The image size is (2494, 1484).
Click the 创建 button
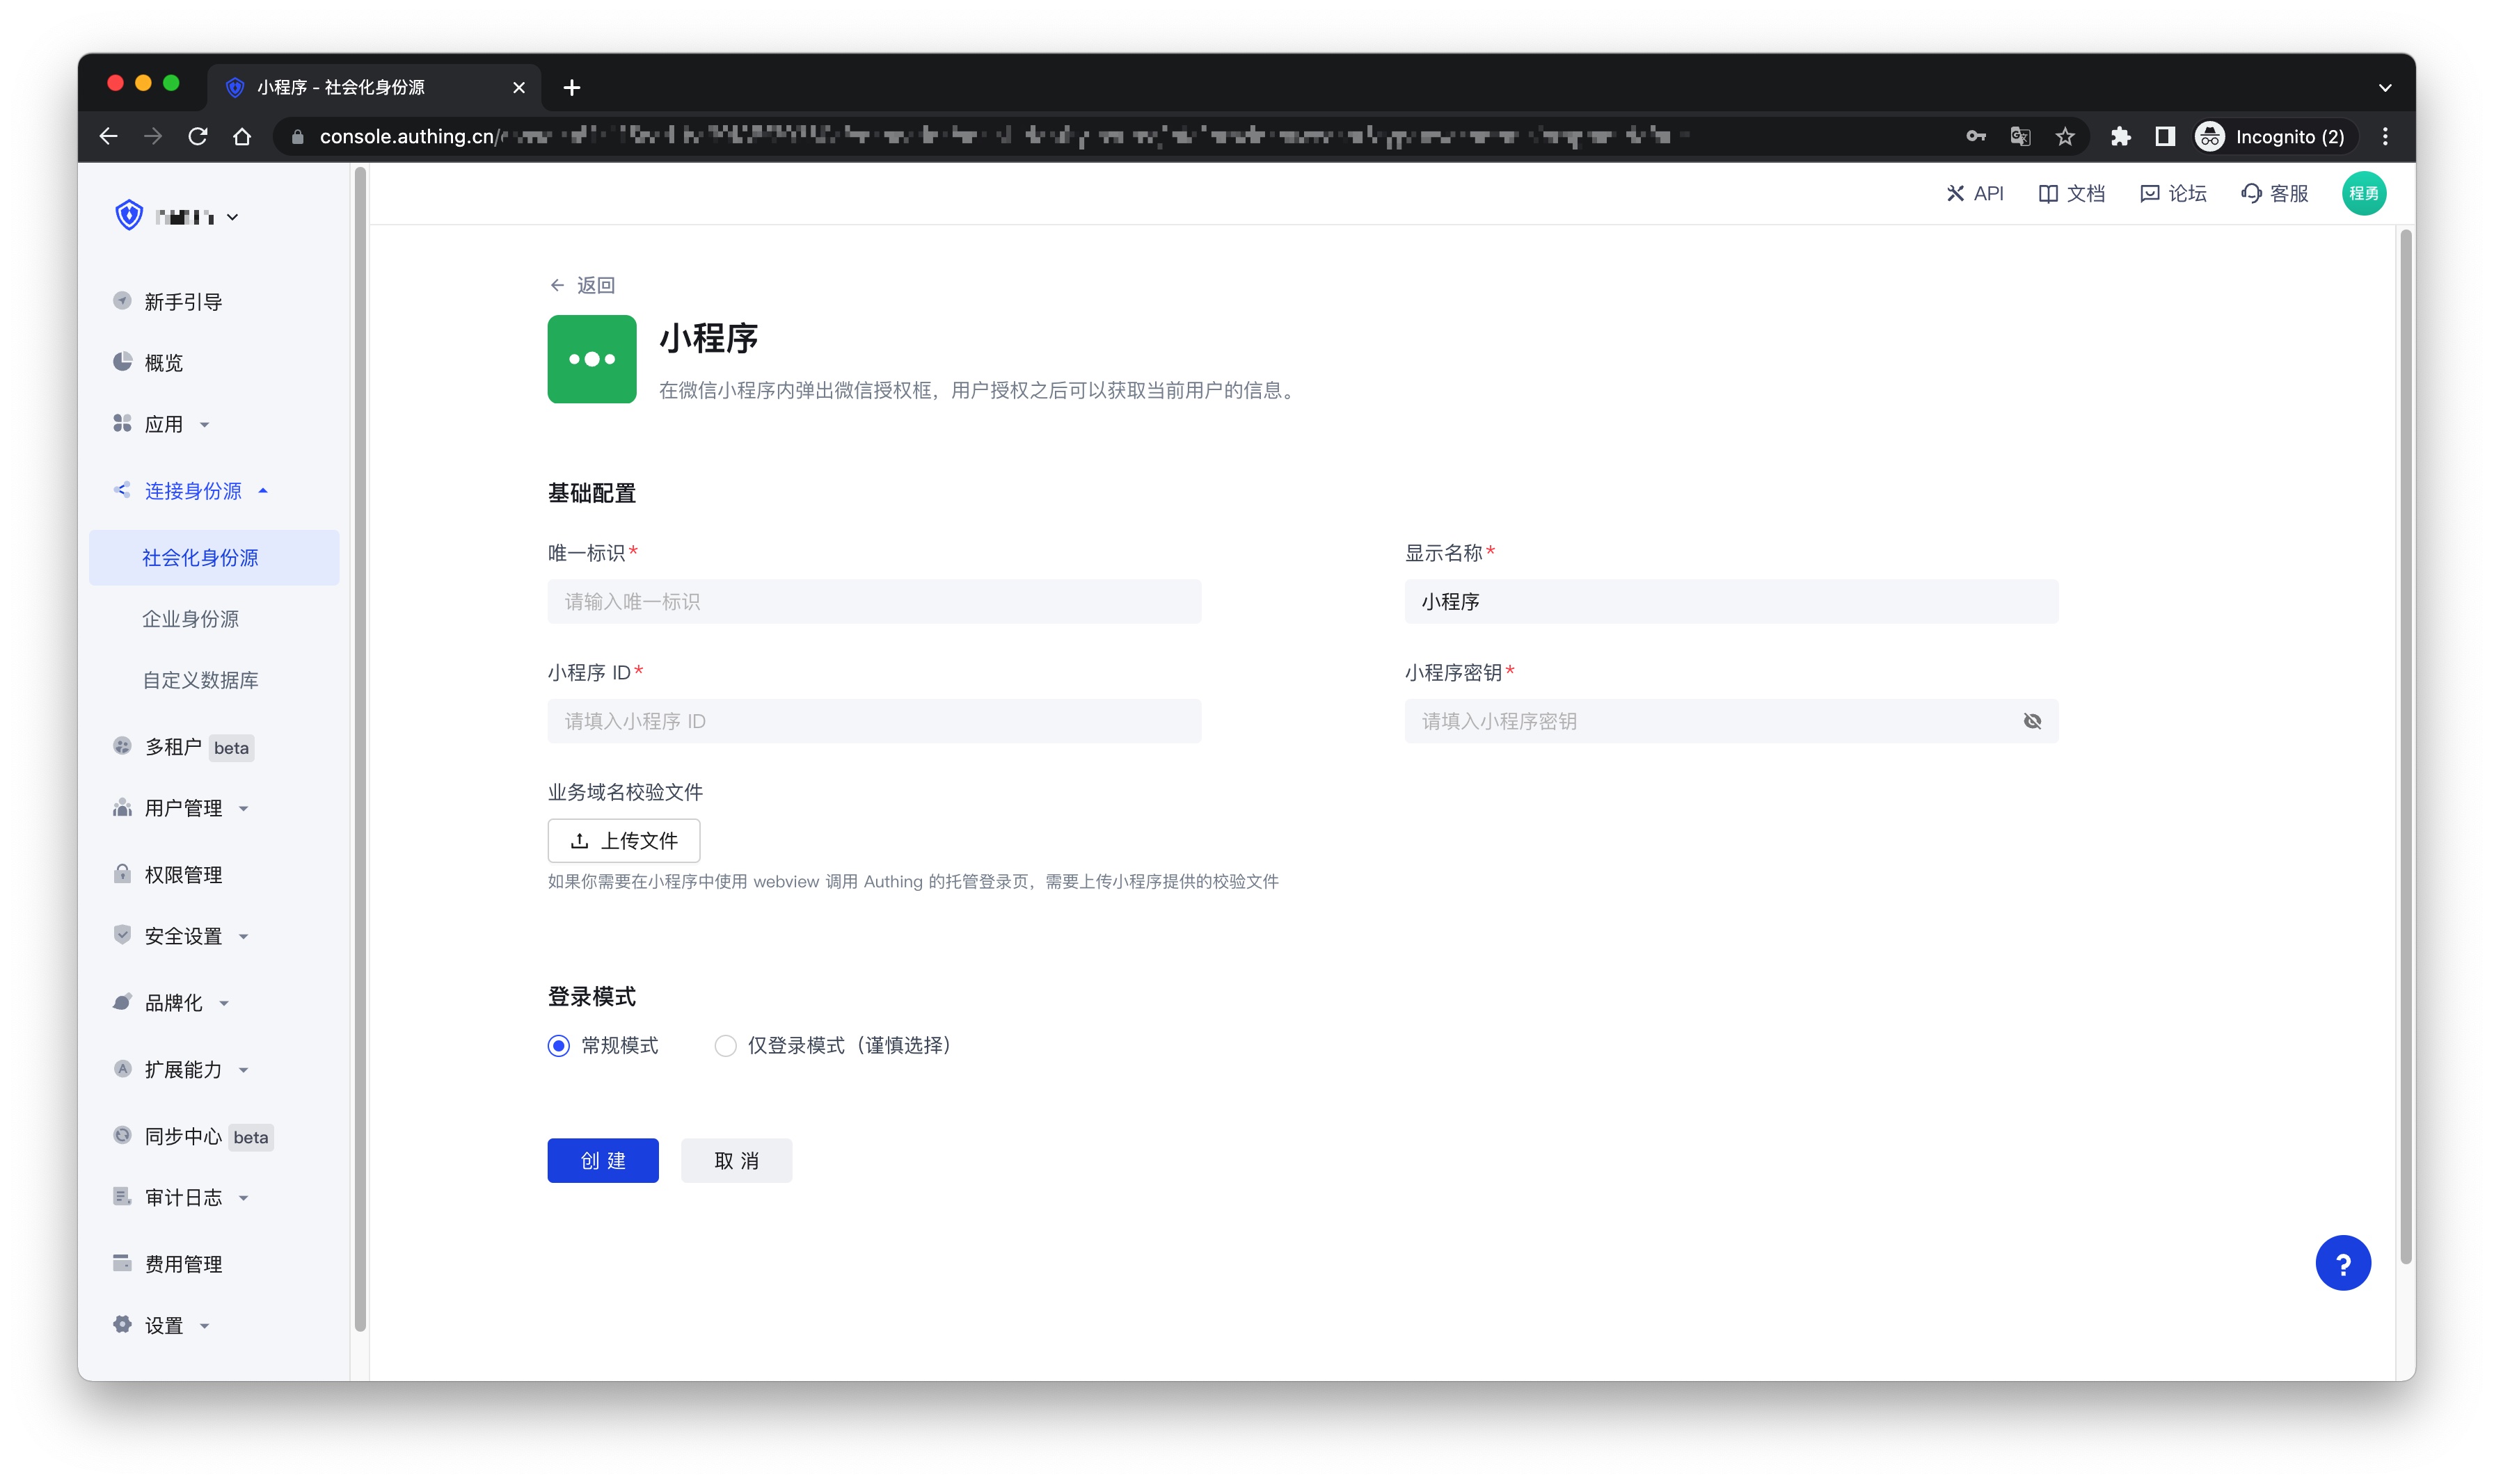[602, 1161]
